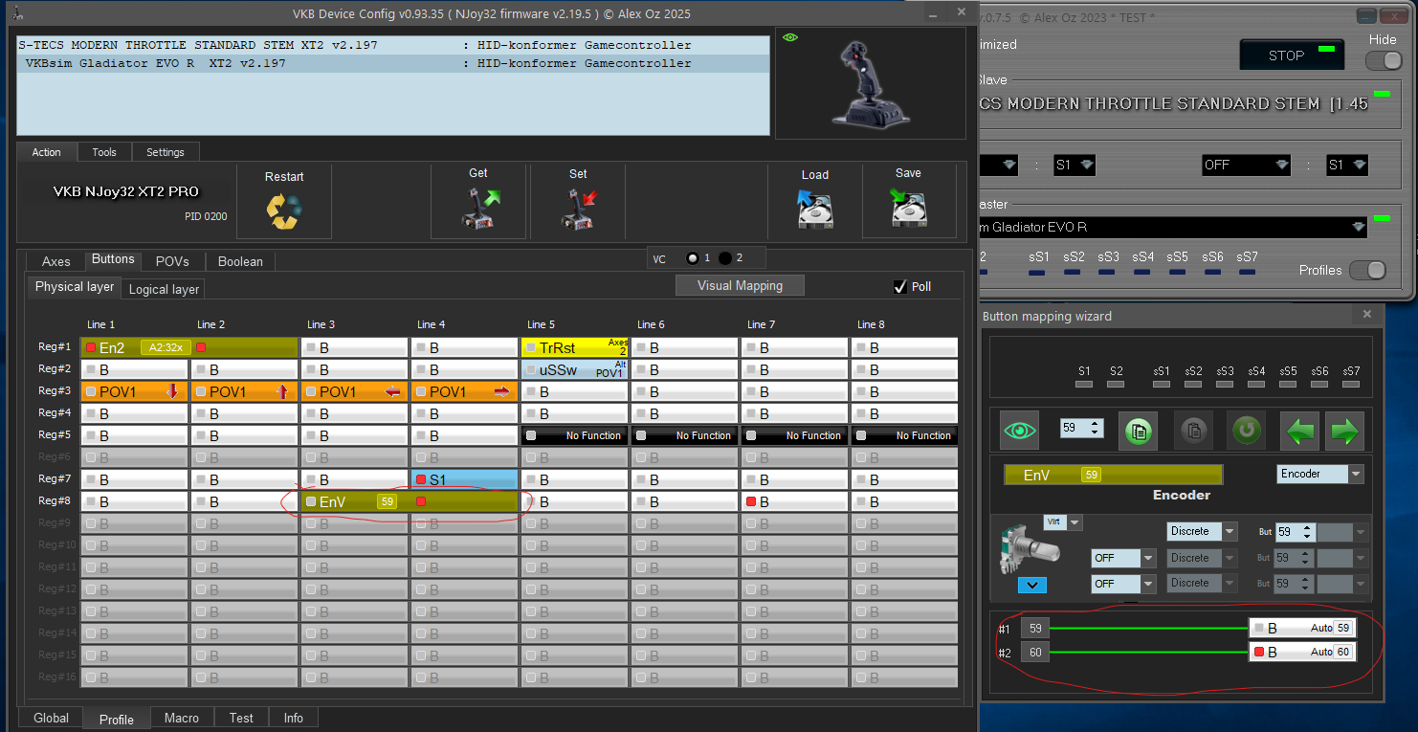1418x732 pixels.
Task: Go to previous button with green left arrow
Action: [x=1301, y=431]
